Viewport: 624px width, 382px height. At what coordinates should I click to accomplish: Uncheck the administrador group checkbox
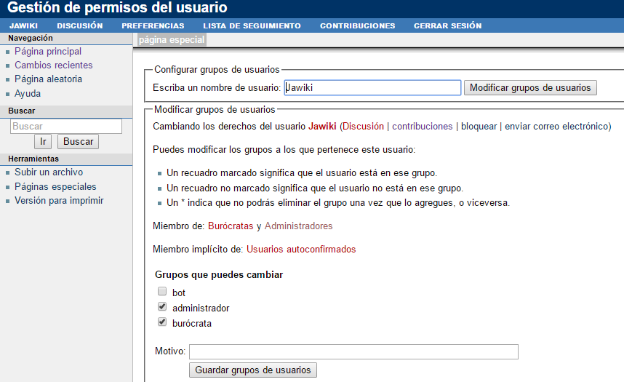(162, 307)
